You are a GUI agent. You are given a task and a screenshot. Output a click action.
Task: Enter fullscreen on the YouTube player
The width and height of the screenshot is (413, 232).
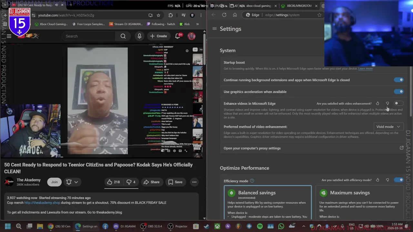coord(186,151)
